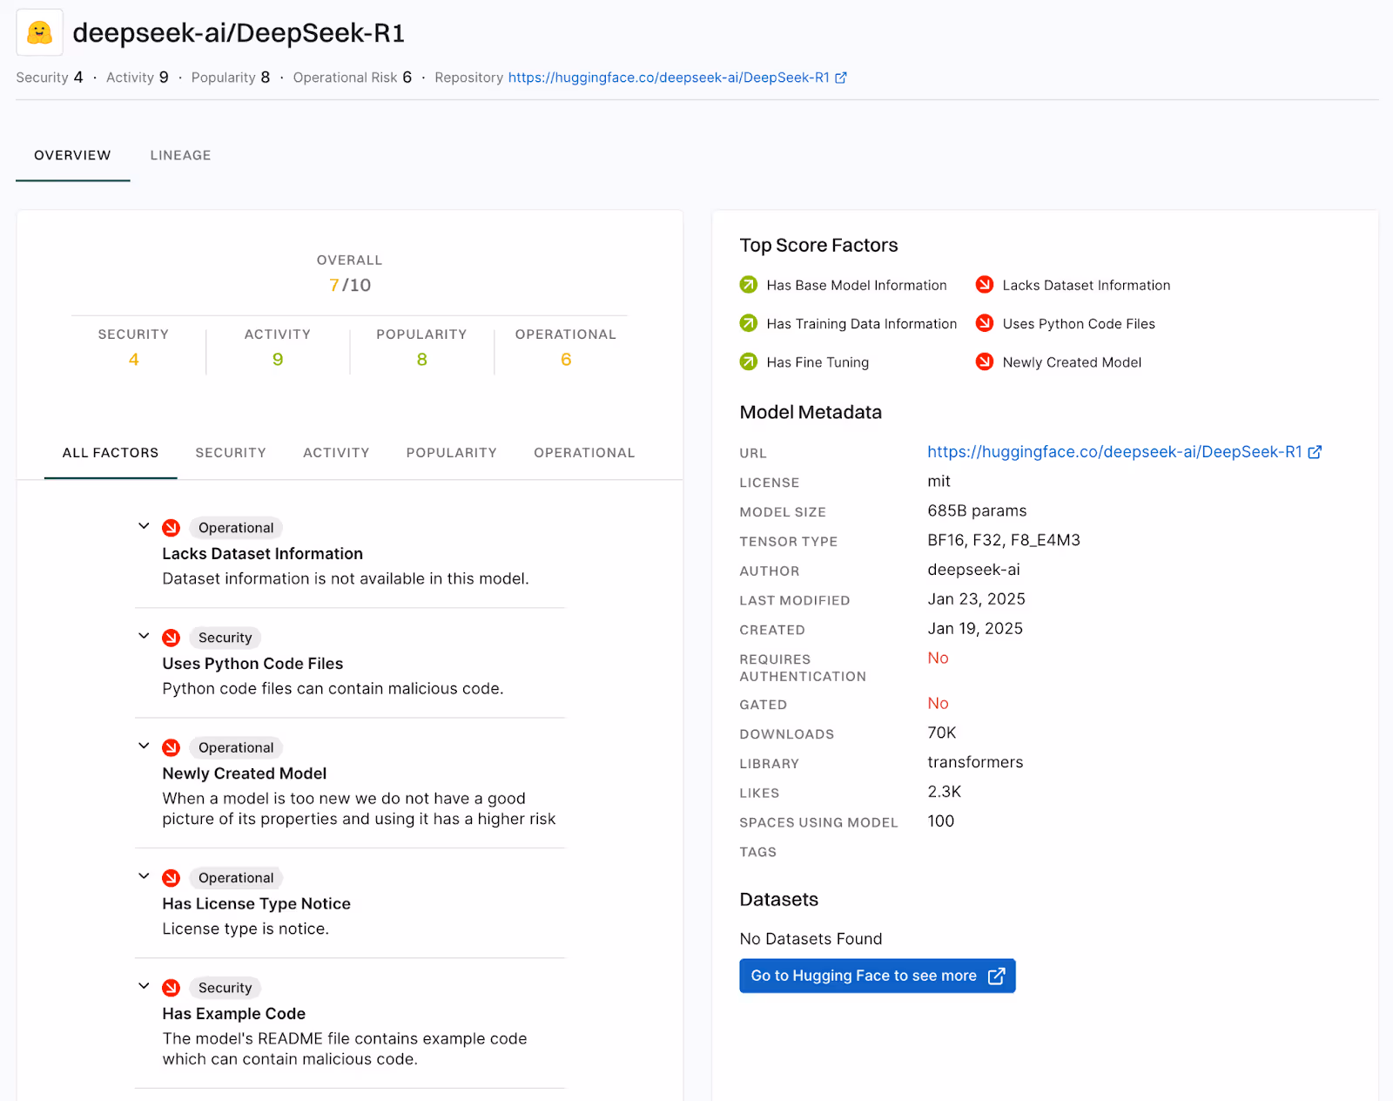This screenshot has width=1393, height=1101.
Task: Select the All Factors tab
Action: (111, 453)
